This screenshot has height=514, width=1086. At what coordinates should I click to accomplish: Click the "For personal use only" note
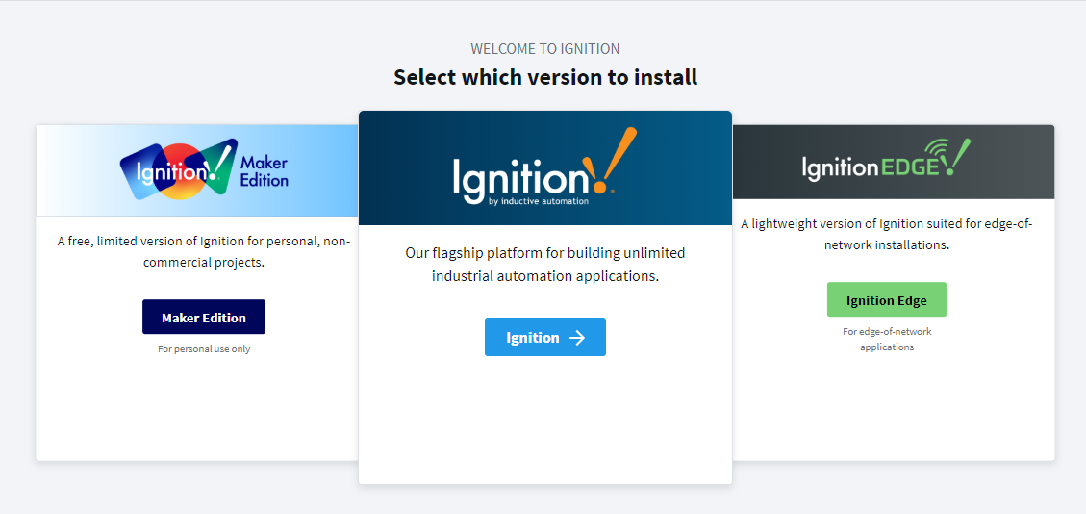204,348
